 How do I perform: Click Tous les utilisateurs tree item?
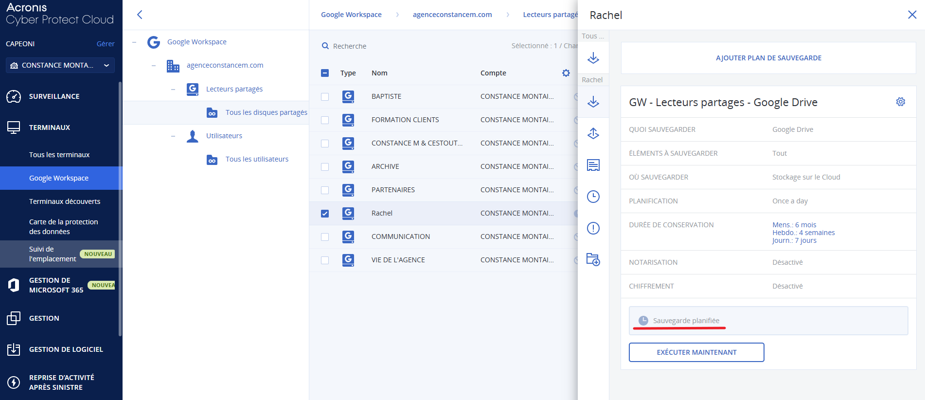pos(257,159)
